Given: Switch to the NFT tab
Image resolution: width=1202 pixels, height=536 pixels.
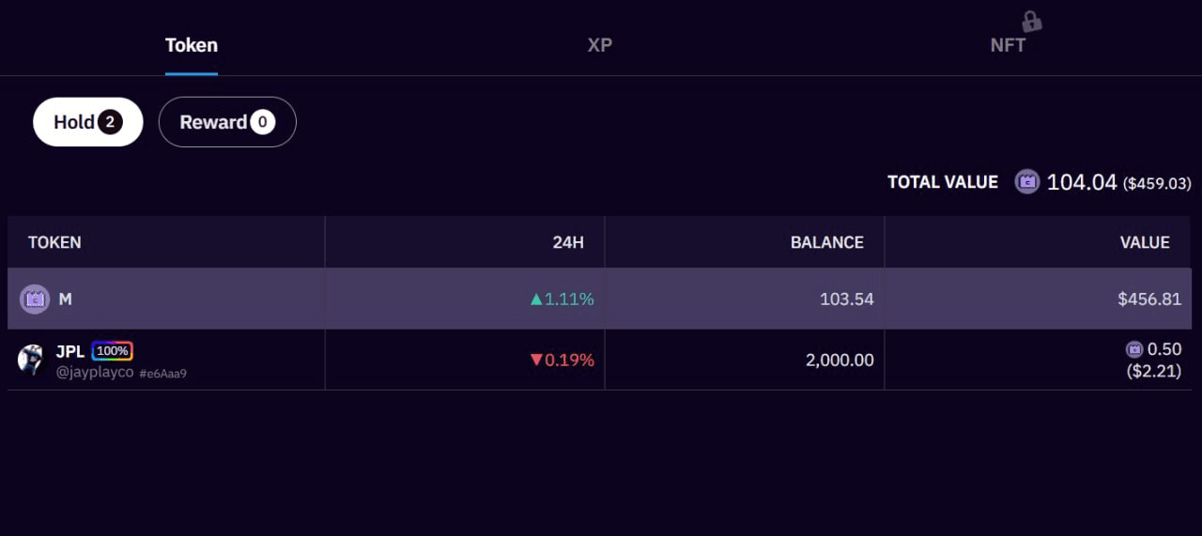Looking at the screenshot, I should 1008,45.
